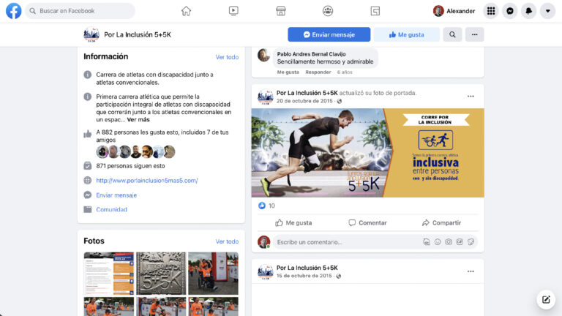
Task: Open the notifications bell icon
Action: click(528, 11)
